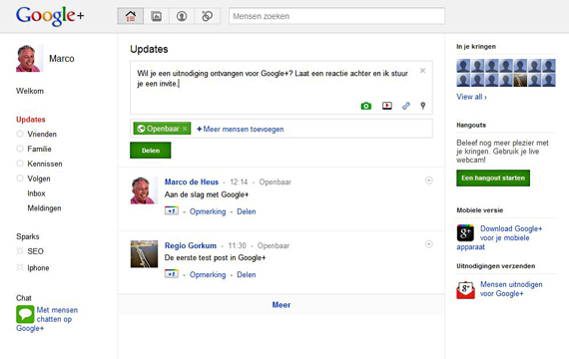
Task: Click the Mensen zoeken search field
Action: (336, 16)
